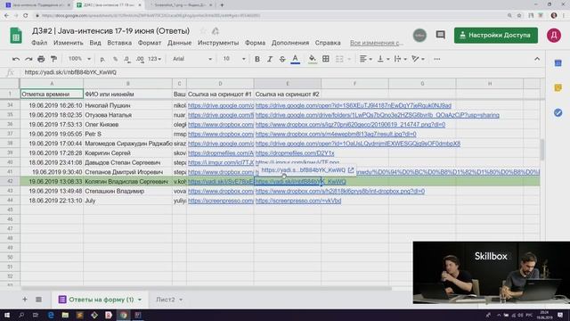Increase decimal places toolbar button

(x=140, y=59)
